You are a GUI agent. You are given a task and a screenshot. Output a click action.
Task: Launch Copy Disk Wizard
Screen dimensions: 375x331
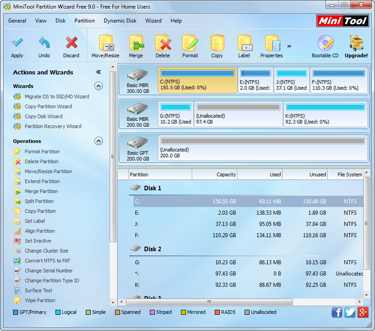[44, 116]
